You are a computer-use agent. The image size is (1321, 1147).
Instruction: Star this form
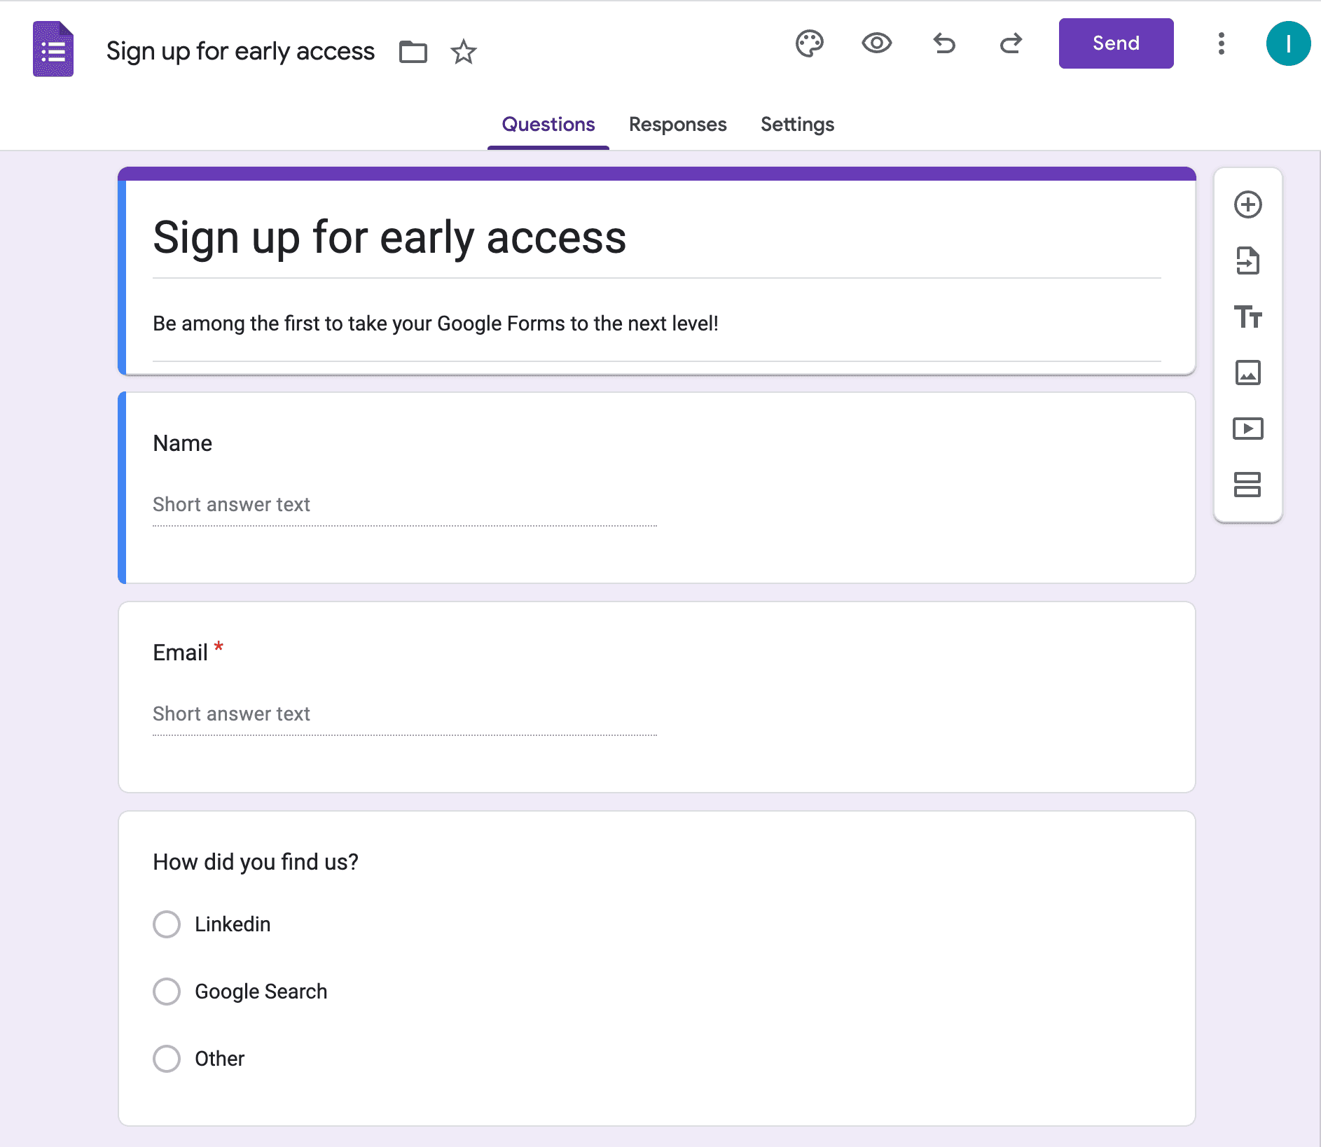point(463,52)
